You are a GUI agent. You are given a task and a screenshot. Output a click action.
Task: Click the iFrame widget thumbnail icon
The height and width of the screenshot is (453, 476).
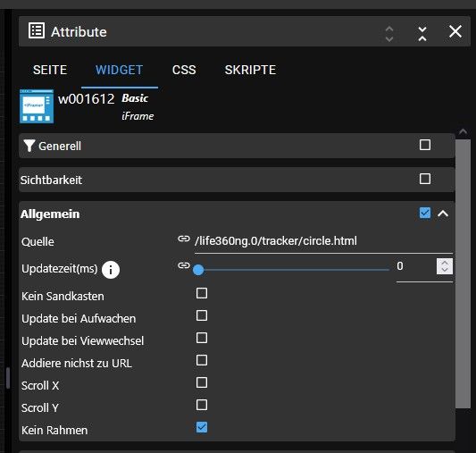tap(37, 106)
